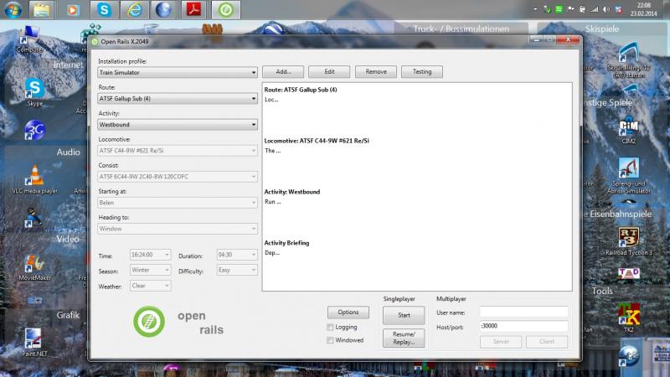This screenshot has width=670, height=377.
Task: Open Skype from the taskbar
Action: coord(104,9)
